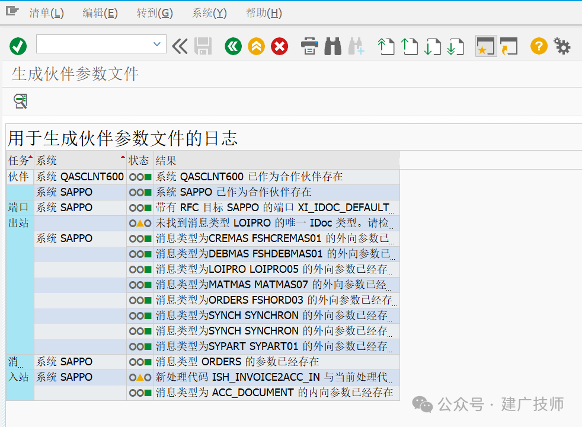Viewport: 582px width, 427px height.
Task: Select result 系统 SAPPO 已作为合作伙伴存在
Action: point(277,192)
